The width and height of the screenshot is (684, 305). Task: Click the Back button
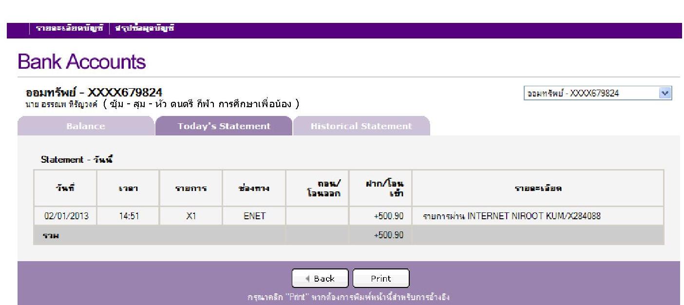tap(320, 279)
